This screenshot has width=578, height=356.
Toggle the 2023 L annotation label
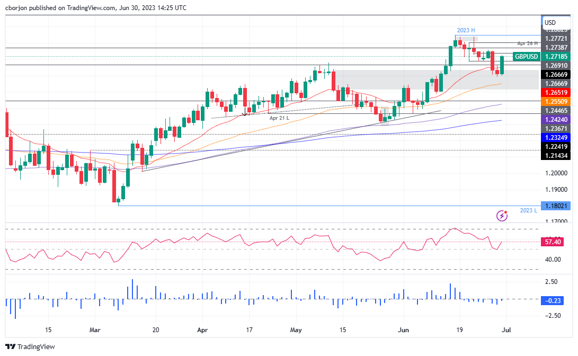coord(528,211)
